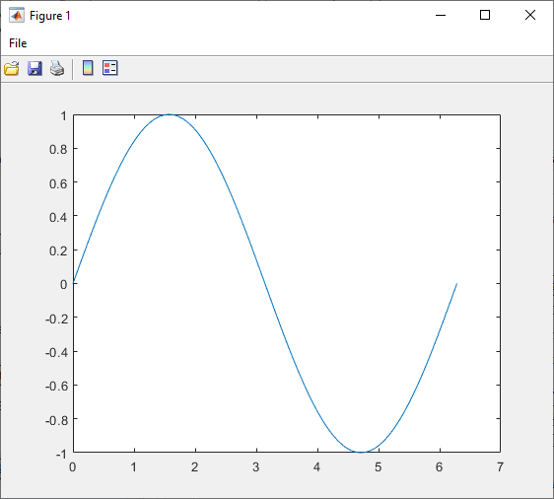
Task: Click y-axis label -0.4
Action: (56, 352)
